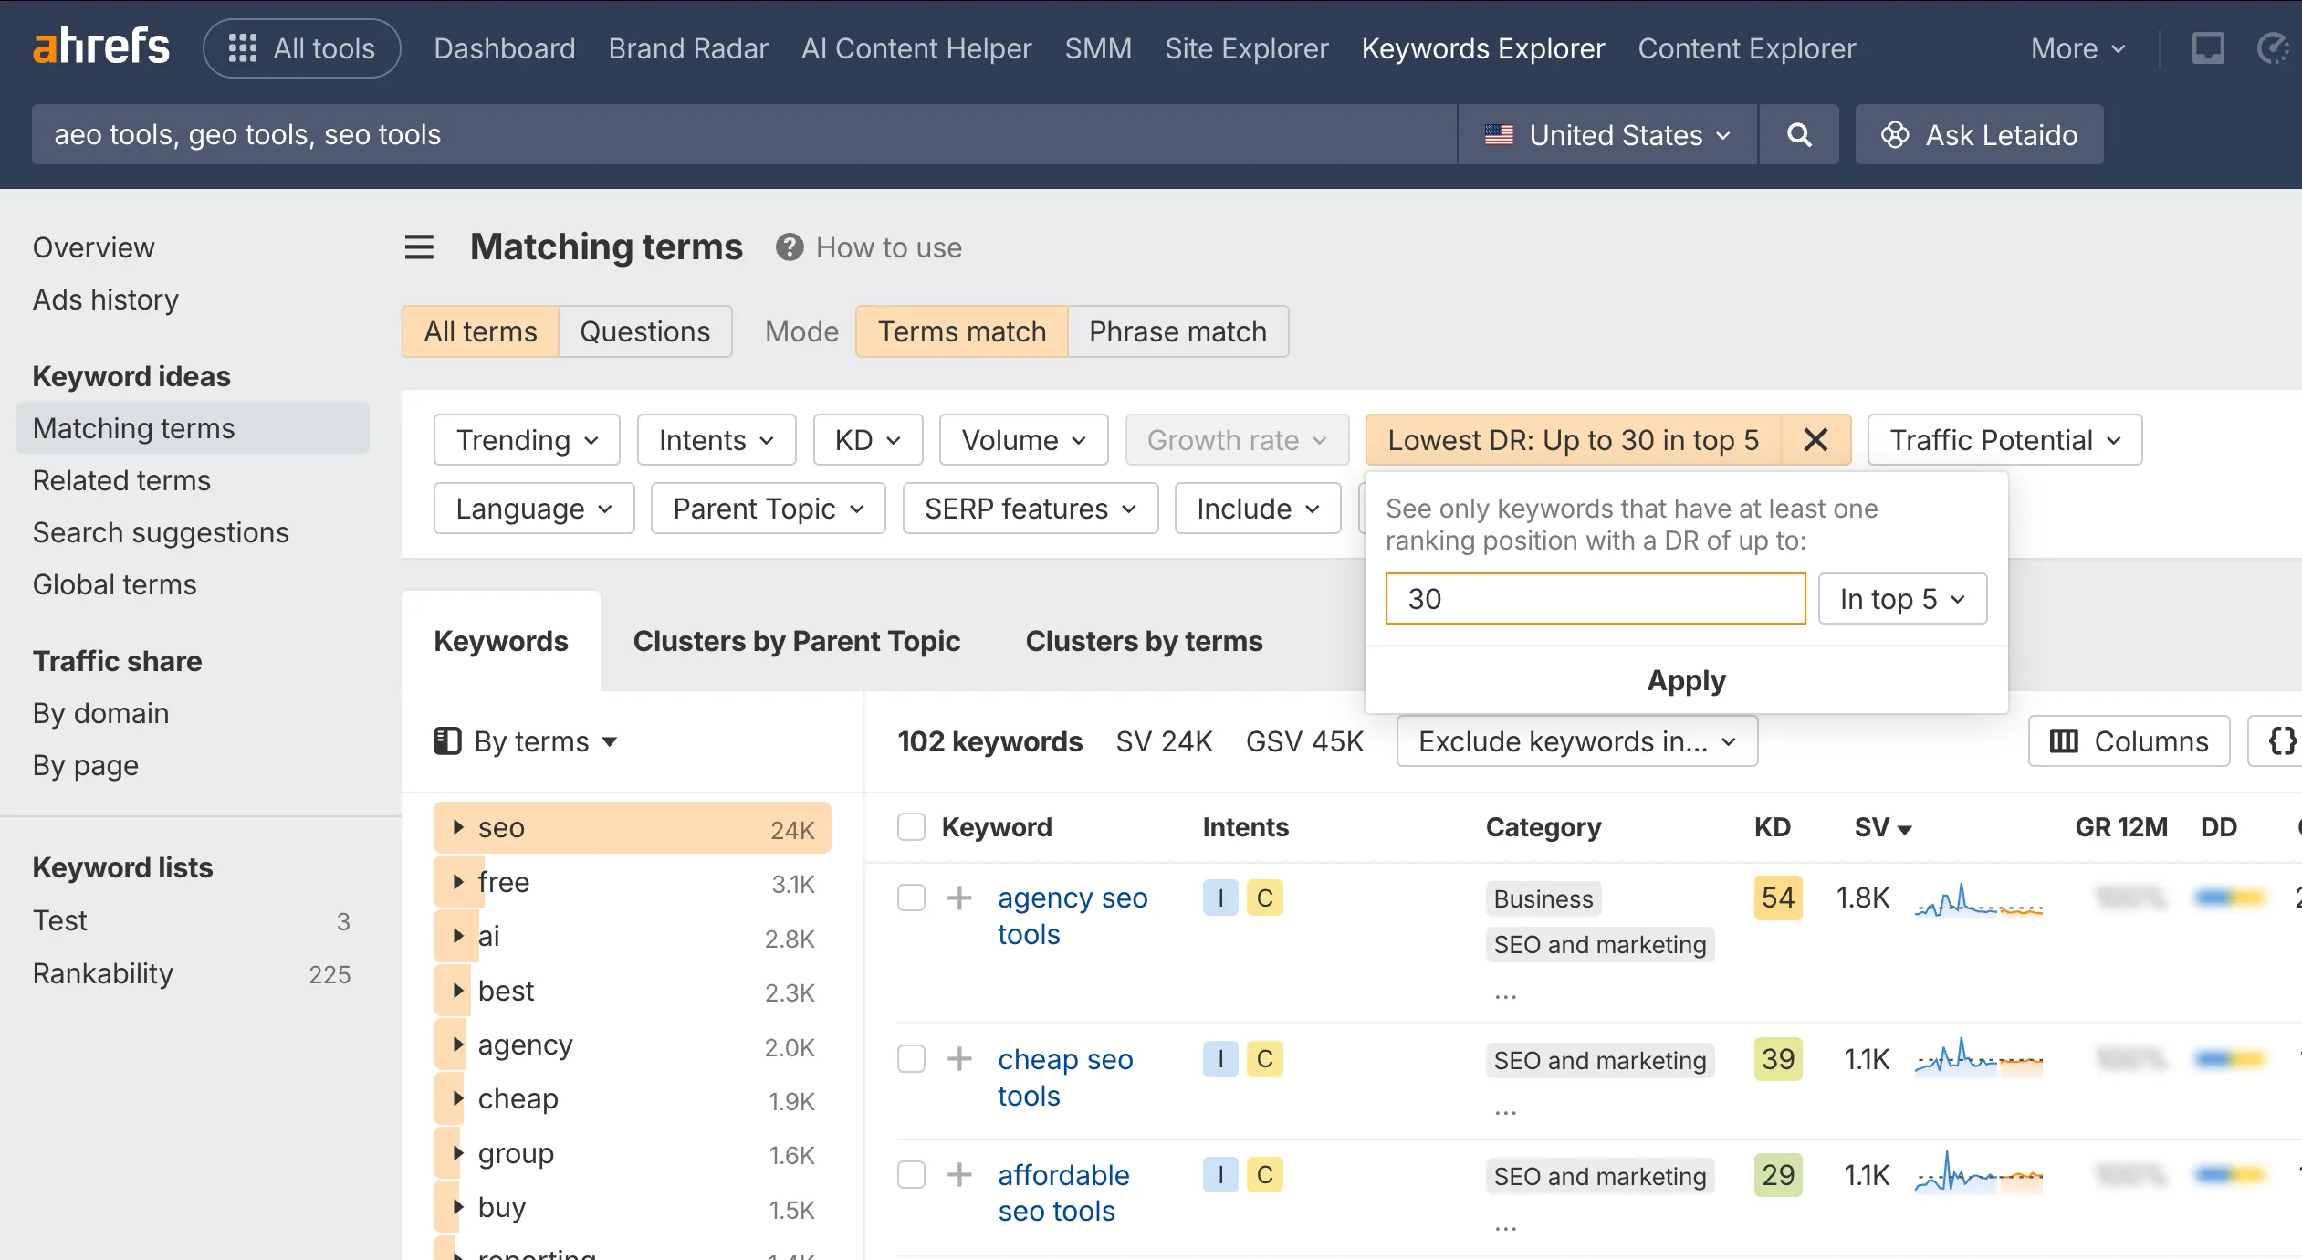Image resolution: width=2302 pixels, height=1260 pixels.
Task: Click the I intent badge for cheap seo tools
Action: click(x=1220, y=1059)
